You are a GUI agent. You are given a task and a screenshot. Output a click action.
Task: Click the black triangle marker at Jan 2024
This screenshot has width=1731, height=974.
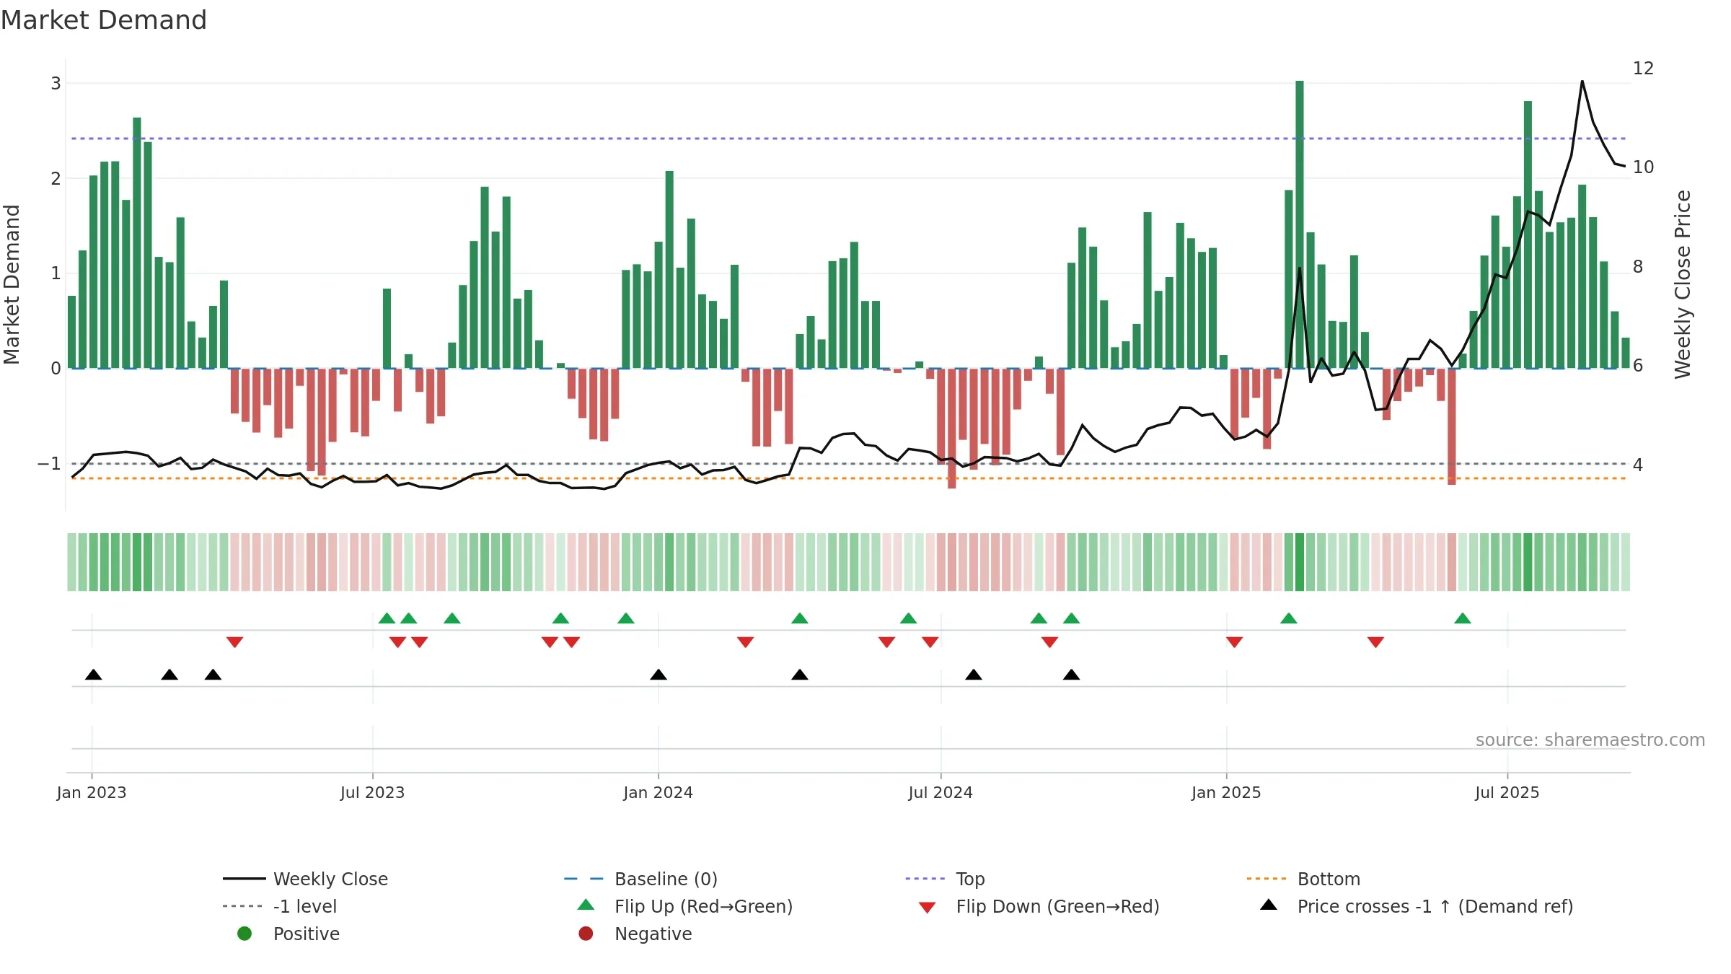(x=659, y=675)
